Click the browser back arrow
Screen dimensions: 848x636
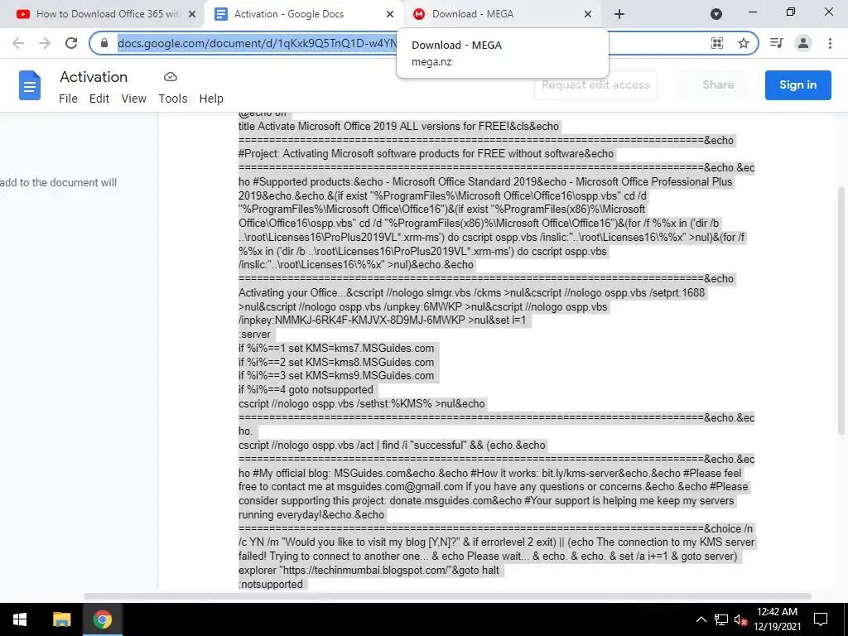tap(18, 43)
